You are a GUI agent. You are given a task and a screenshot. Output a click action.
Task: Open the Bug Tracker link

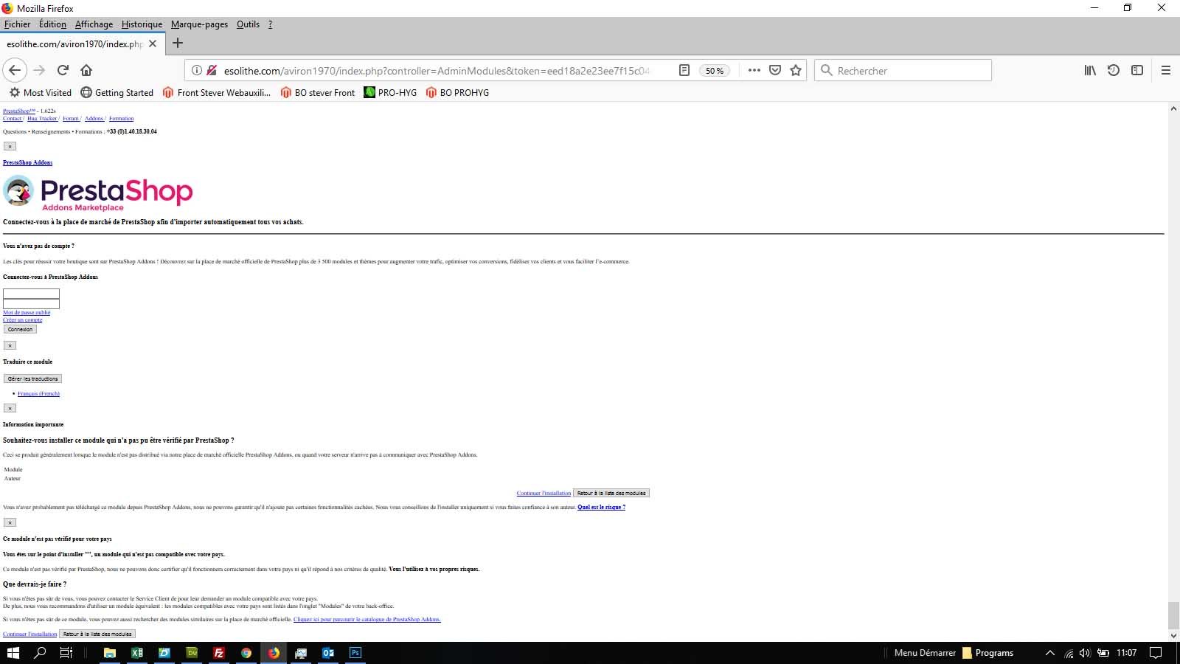[42, 118]
